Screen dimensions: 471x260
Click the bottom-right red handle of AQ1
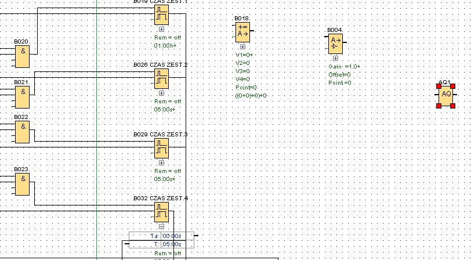[452, 106]
